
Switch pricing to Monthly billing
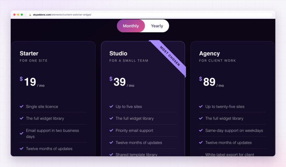point(131,26)
